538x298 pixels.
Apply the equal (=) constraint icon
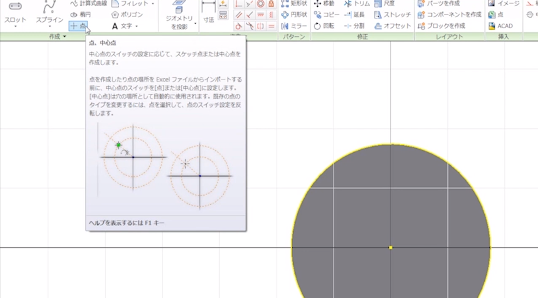pos(271,26)
